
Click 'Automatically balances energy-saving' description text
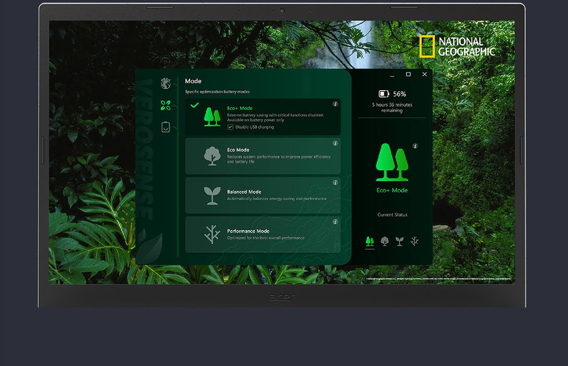point(277,199)
